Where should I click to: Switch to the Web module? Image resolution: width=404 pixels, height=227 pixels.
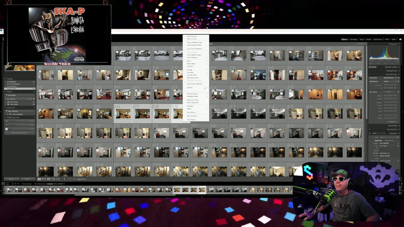pyautogui.click(x=394, y=39)
